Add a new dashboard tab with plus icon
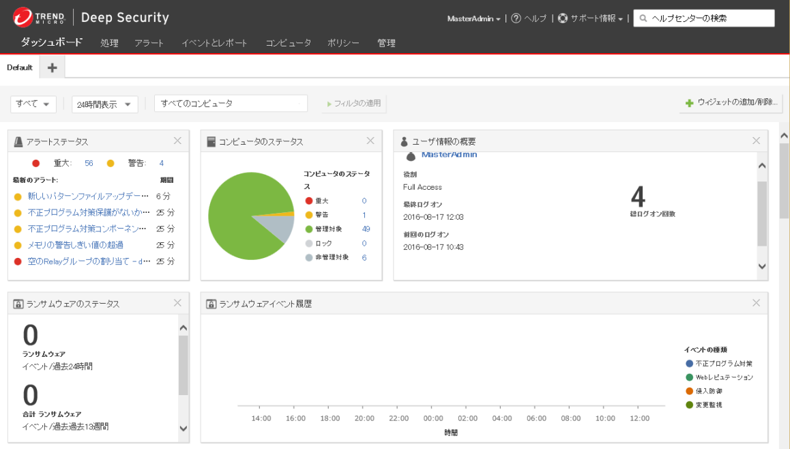The image size is (790, 449). point(53,68)
